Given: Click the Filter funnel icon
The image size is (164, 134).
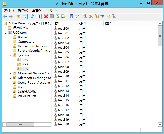Looking at the screenshot, I should pos(102,16).
